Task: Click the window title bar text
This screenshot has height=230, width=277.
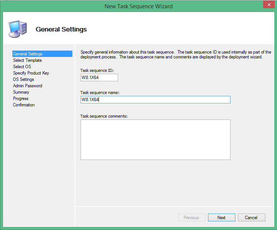Action: (x=138, y=6)
